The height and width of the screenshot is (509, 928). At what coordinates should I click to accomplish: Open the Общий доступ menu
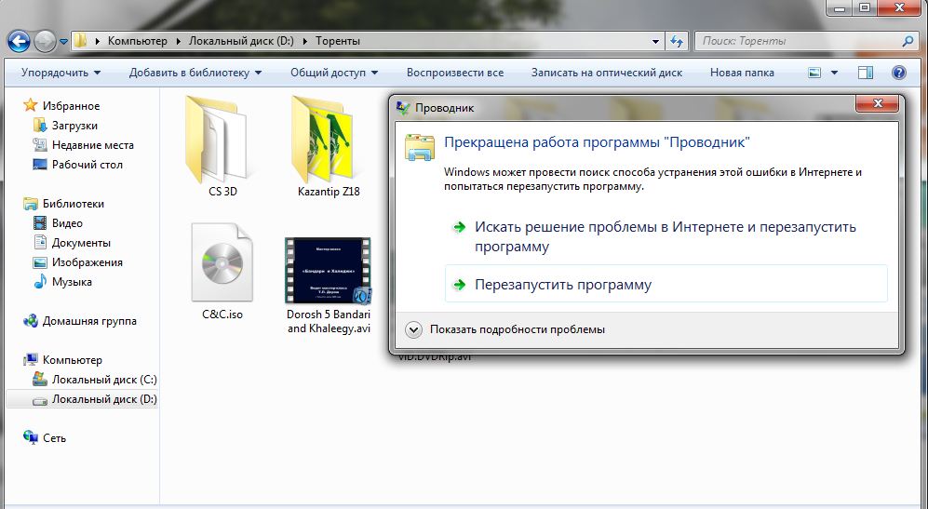[334, 73]
